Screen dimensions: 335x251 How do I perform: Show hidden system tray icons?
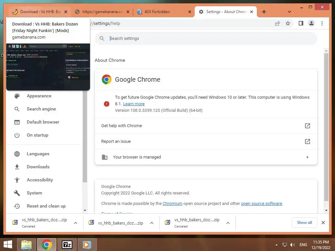(276, 245)
